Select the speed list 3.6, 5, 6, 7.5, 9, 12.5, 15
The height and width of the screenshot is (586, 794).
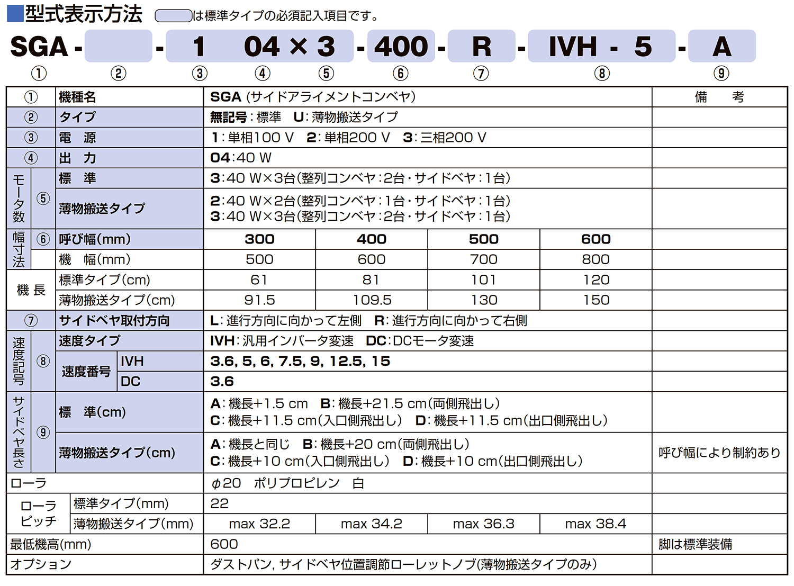coord(300,362)
